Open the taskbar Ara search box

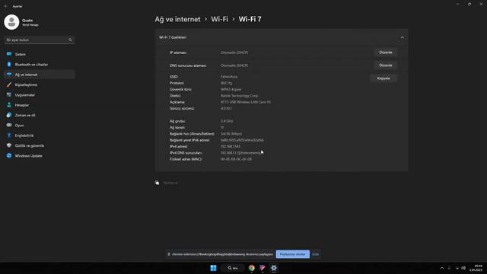coord(233,268)
